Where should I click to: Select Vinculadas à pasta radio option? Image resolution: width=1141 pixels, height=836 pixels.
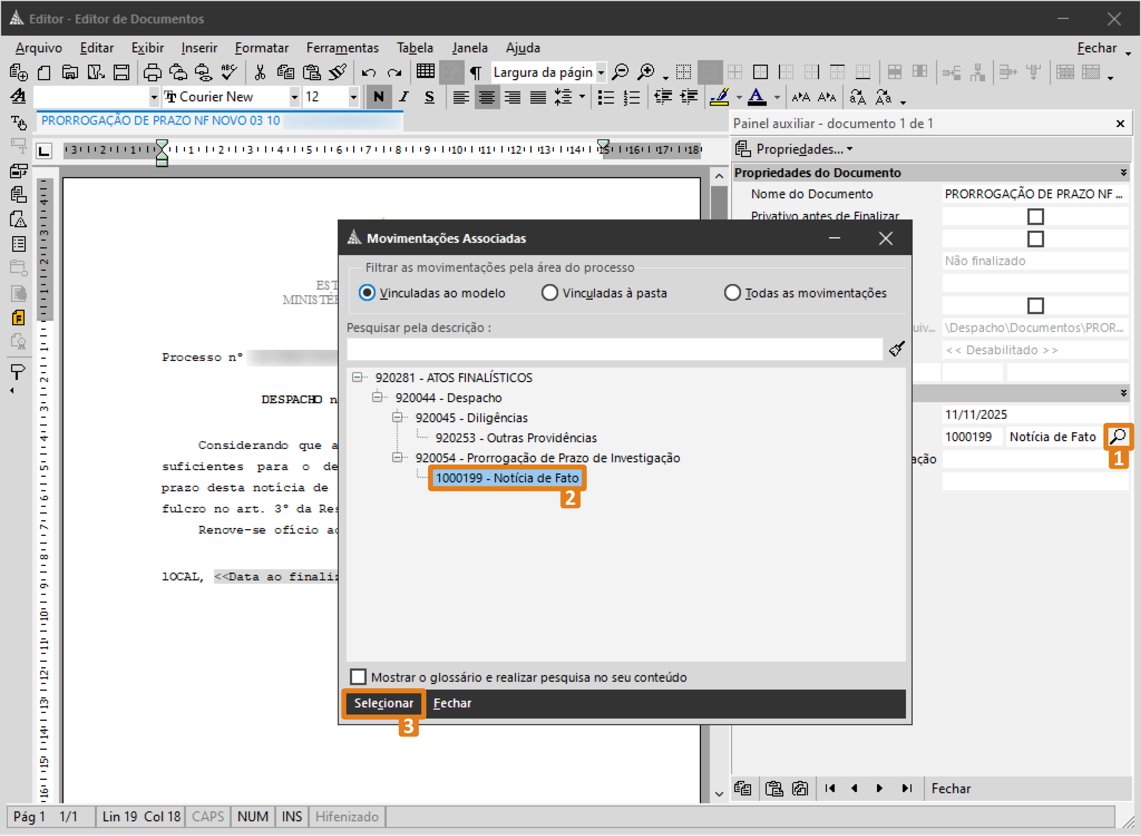pos(550,293)
